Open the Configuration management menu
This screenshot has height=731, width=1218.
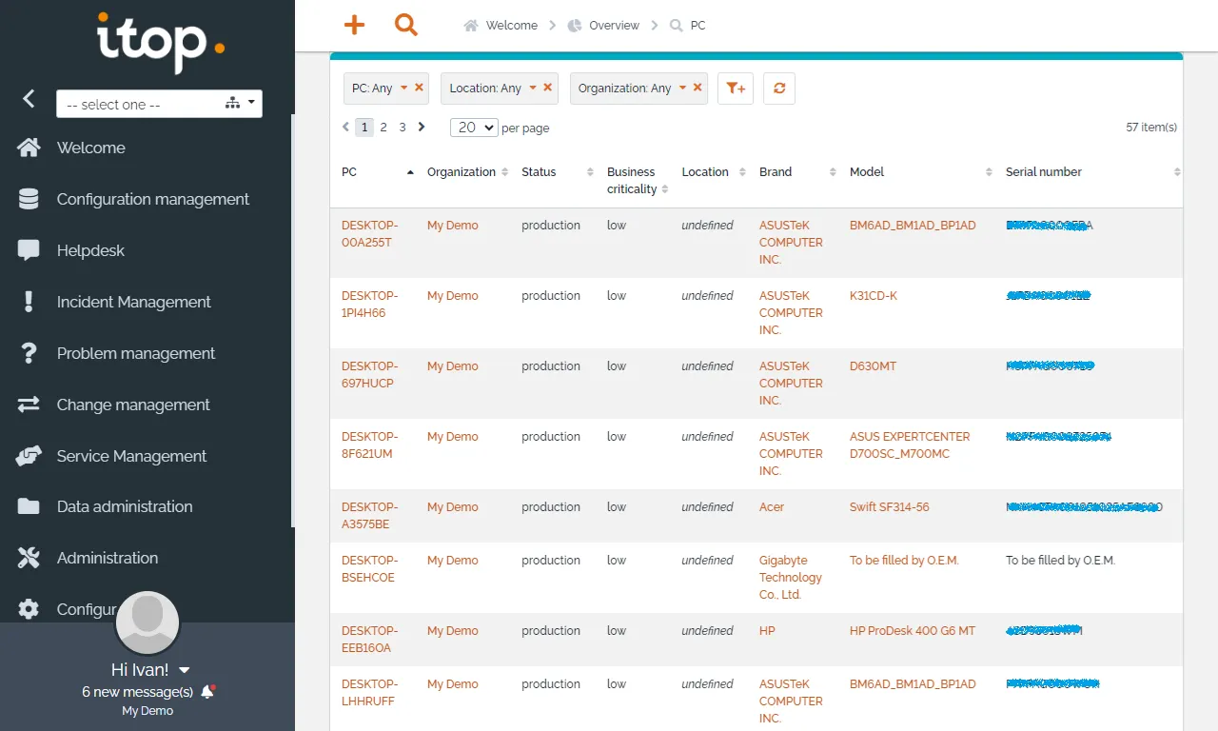pyautogui.click(x=153, y=199)
